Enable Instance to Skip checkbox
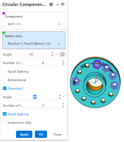 [x=5, y=122]
